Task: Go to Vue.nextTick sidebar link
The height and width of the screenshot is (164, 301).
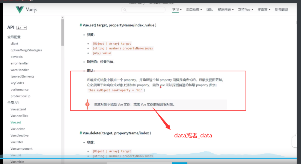Action: pos(19,116)
